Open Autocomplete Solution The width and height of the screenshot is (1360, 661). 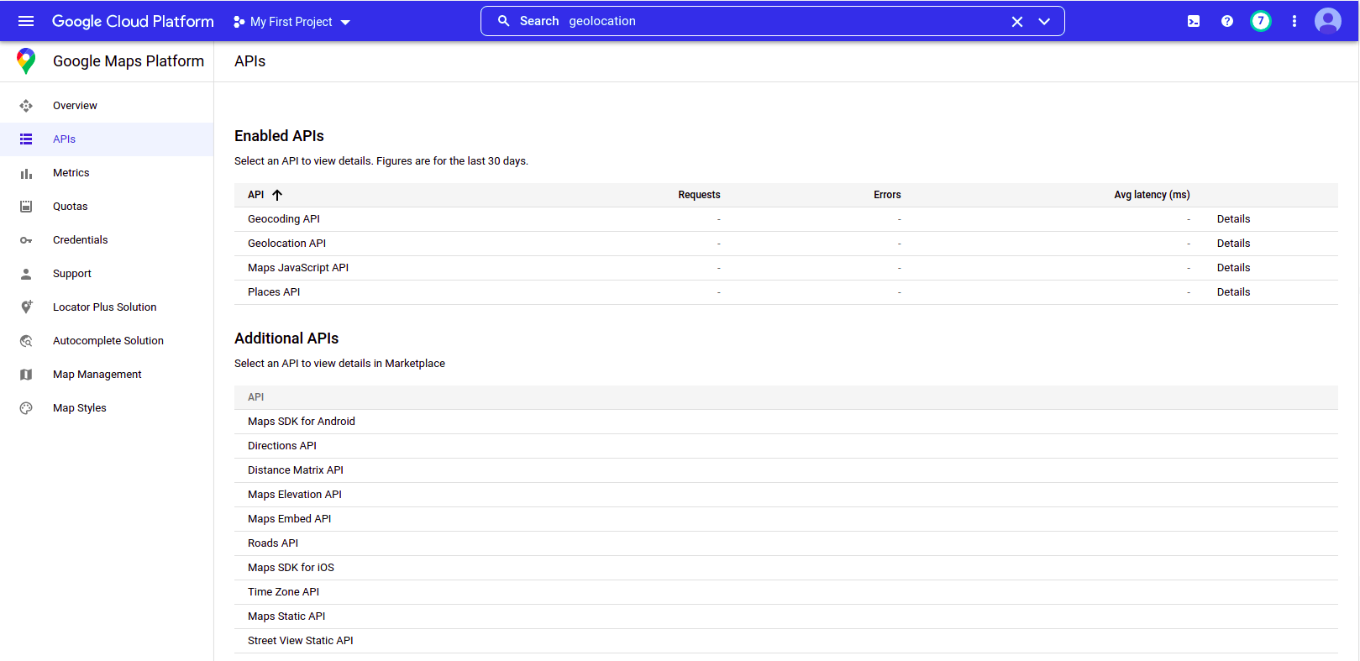point(107,341)
